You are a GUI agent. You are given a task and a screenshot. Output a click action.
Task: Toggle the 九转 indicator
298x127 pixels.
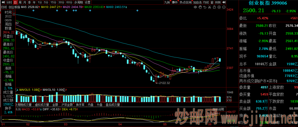[167, 2]
